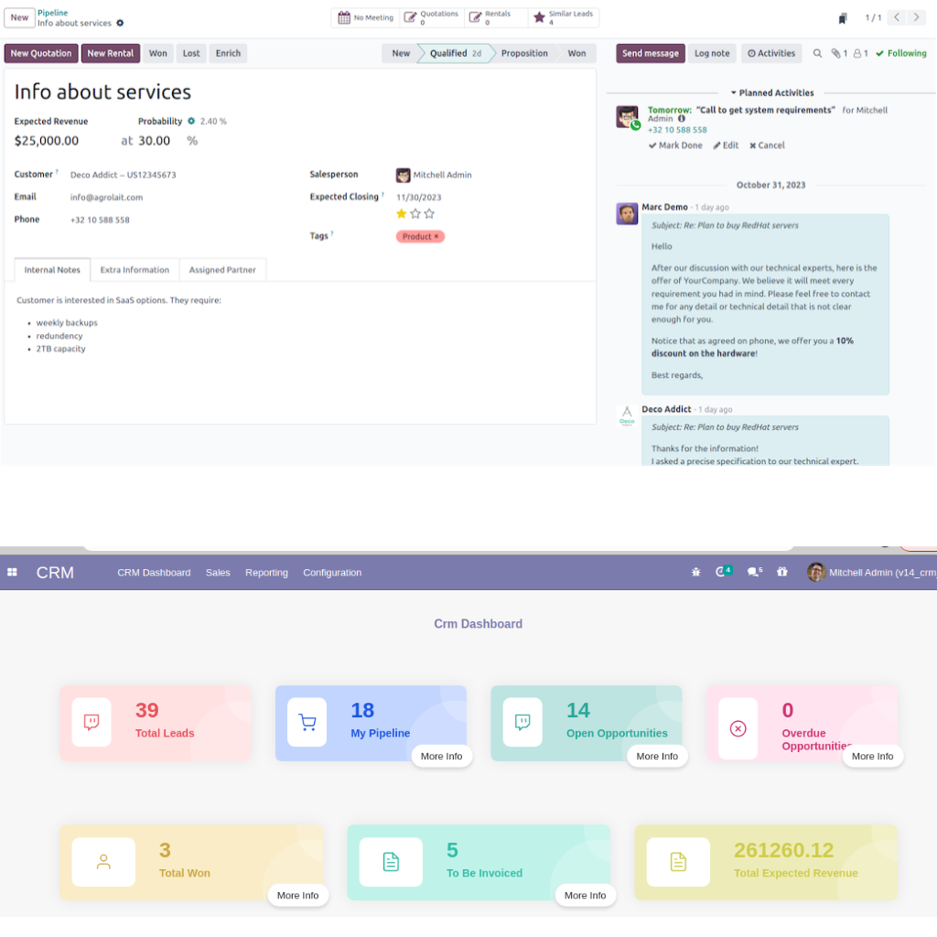Image resolution: width=937 pixels, height=937 pixels.
Task: Click the shopping cart icon on My Pipeline
Action: [x=307, y=723]
